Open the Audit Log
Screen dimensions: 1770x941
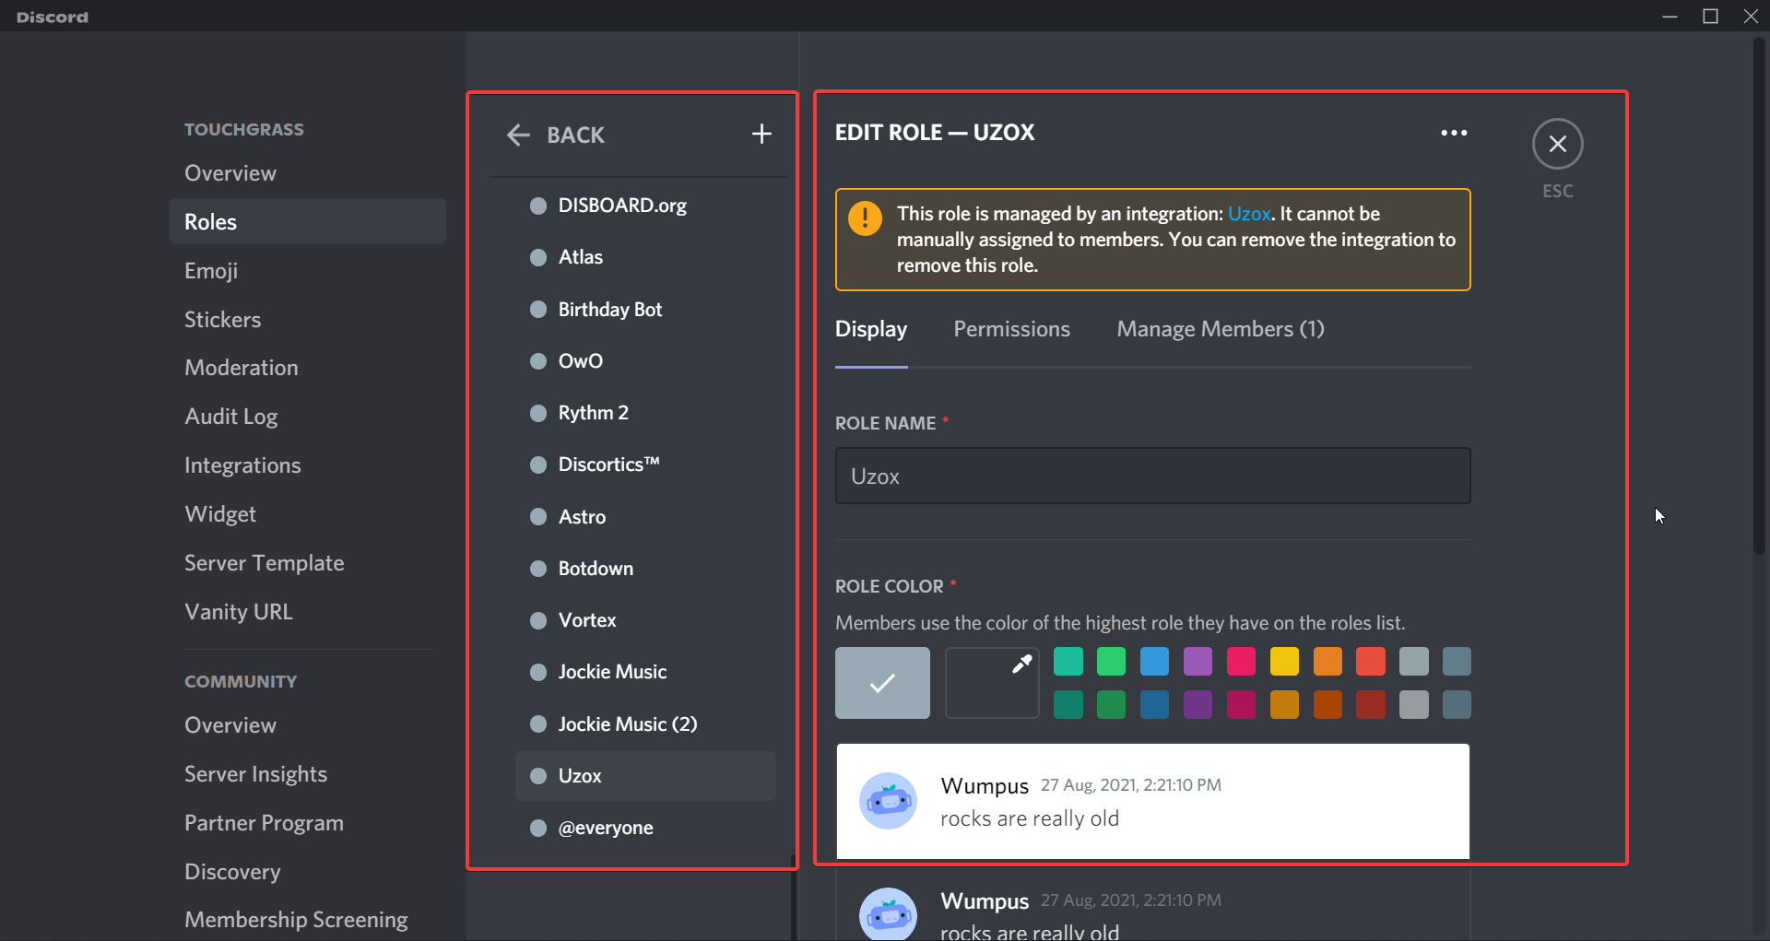click(308, 417)
